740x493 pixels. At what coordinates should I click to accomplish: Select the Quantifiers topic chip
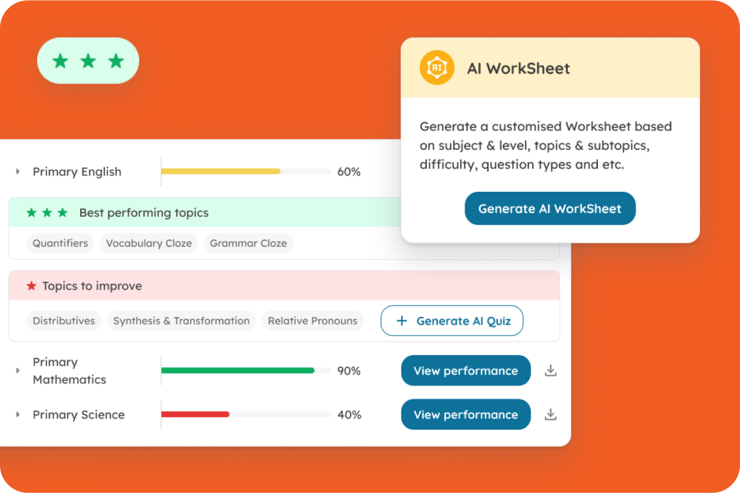tap(60, 243)
